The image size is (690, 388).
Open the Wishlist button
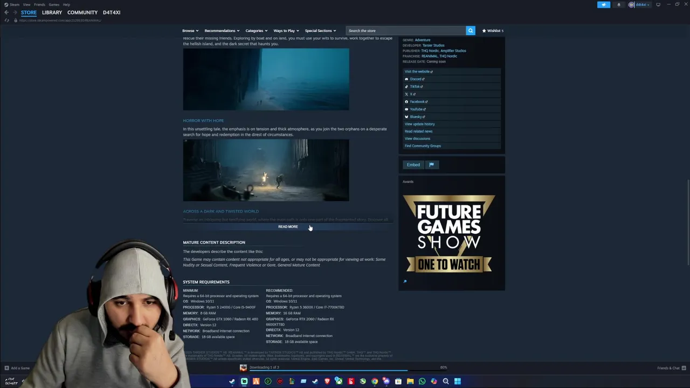[x=493, y=31]
